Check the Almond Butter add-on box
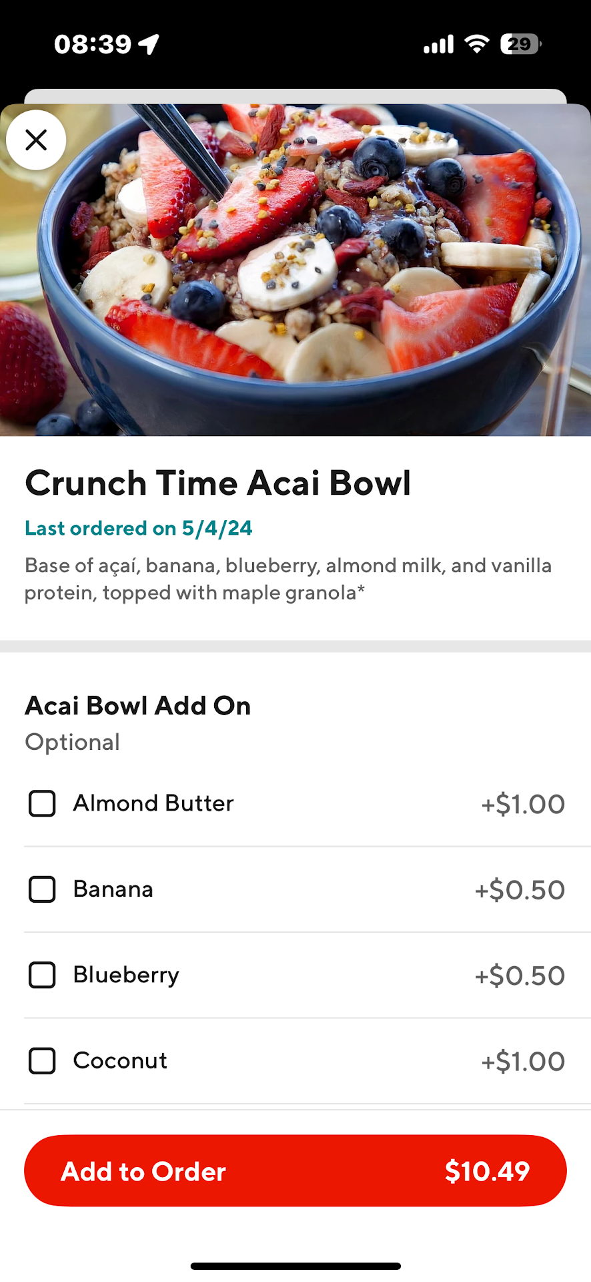 pos(42,803)
